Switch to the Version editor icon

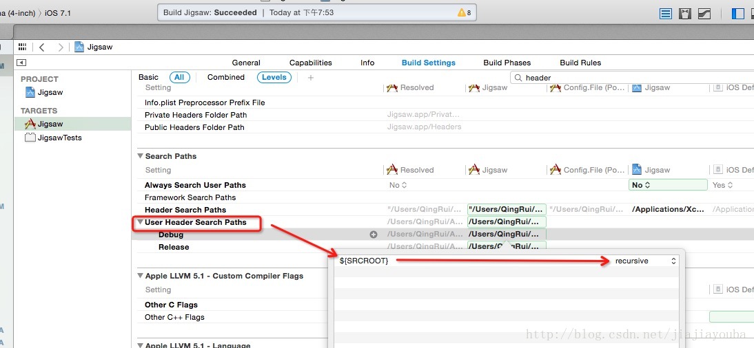(x=704, y=14)
